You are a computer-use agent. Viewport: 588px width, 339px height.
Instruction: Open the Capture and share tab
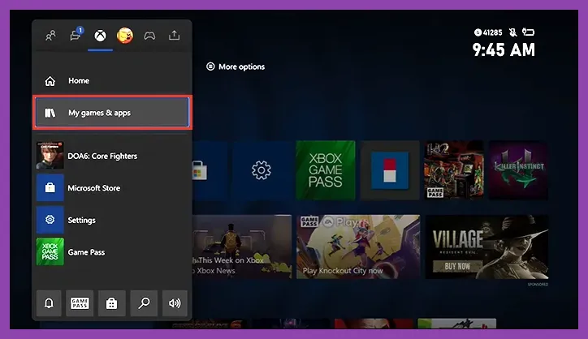click(174, 35)
